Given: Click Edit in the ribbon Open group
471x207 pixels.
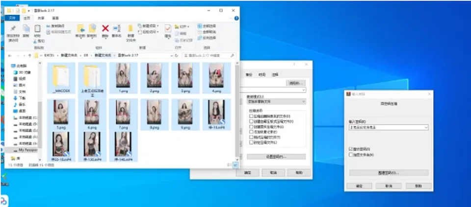Looking at the screenshot, I should pyautogui.click(x=181, y=33).
